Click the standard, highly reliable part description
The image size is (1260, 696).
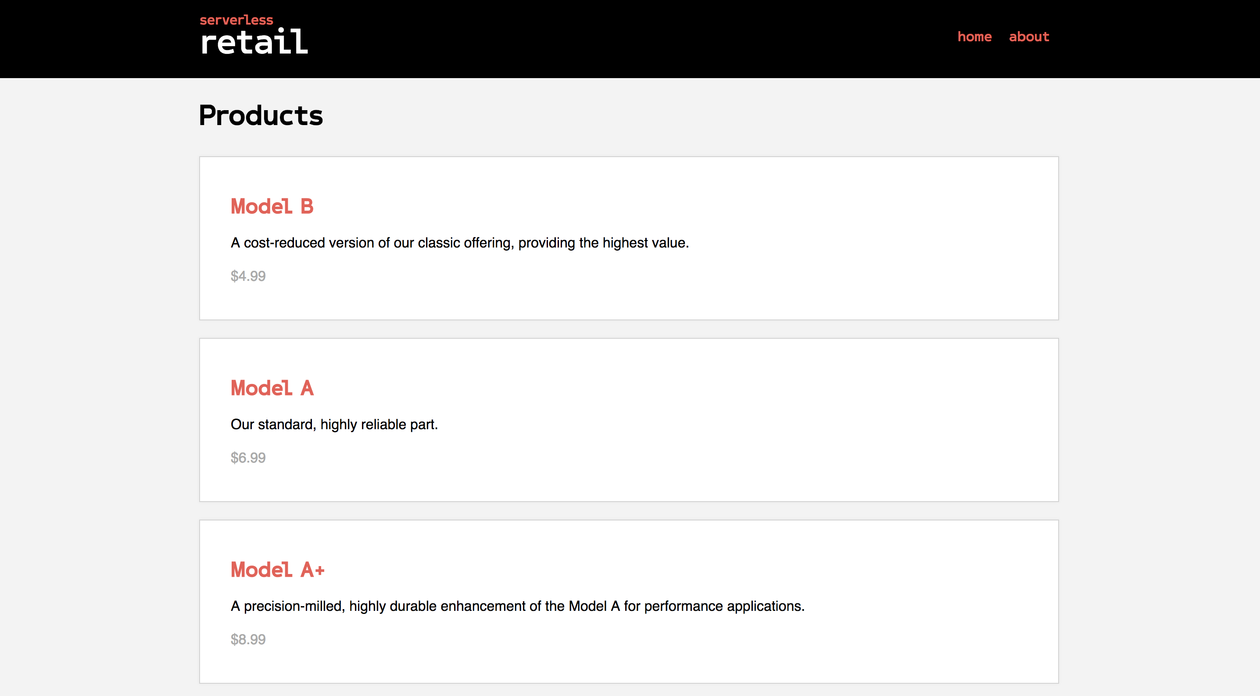[334, 424]
